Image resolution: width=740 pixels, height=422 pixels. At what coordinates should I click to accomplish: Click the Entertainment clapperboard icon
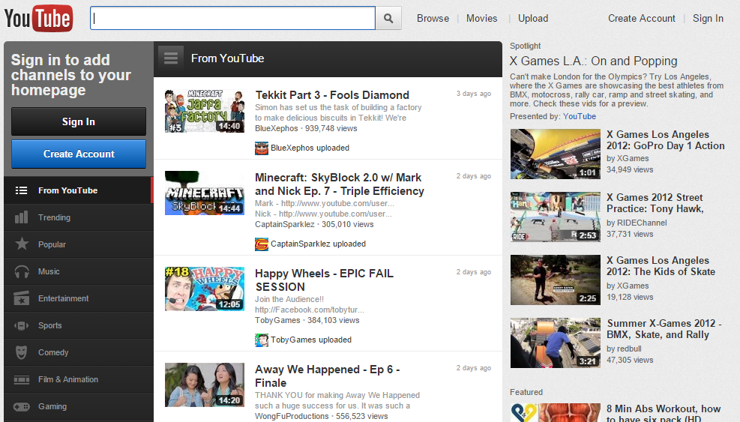[21, 298]
